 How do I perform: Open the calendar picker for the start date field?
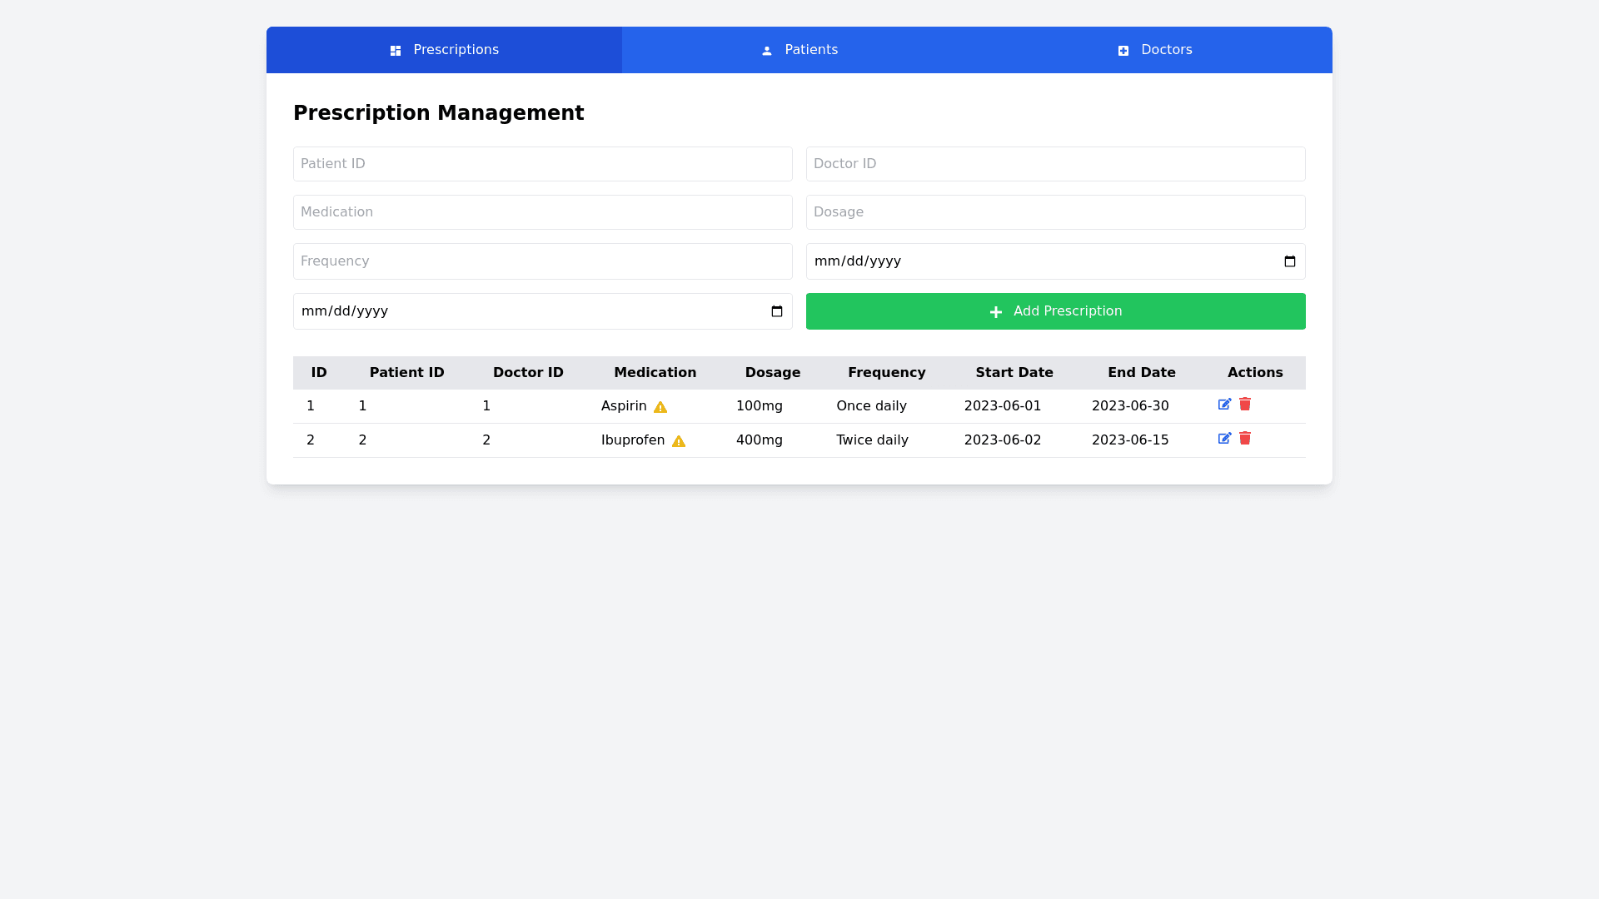click(x=1289, y=261)
